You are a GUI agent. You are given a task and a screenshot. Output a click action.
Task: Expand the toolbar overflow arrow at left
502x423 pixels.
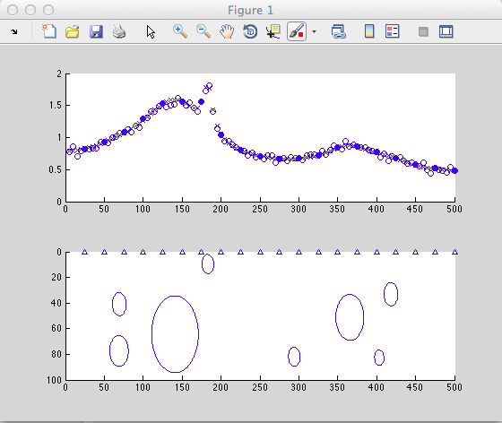[14, 31]
